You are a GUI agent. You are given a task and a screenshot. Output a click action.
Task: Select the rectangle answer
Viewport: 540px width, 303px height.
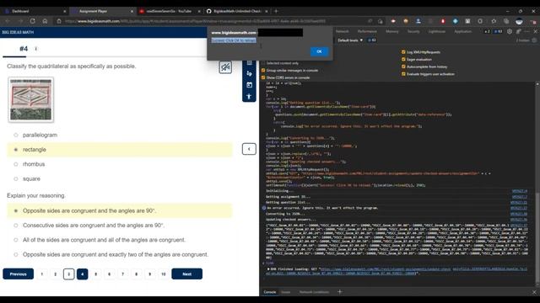[x=120, y=150]
